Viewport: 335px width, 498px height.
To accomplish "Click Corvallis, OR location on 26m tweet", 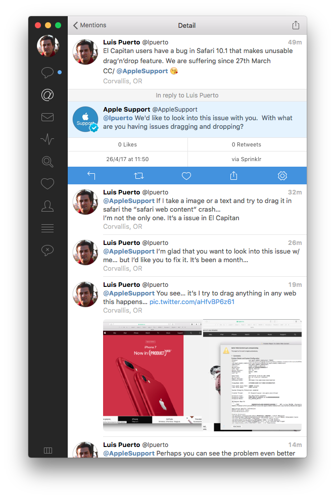I will coord(123,268).
